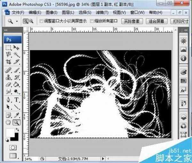Select the Path Selection tool

pos(8,107)
